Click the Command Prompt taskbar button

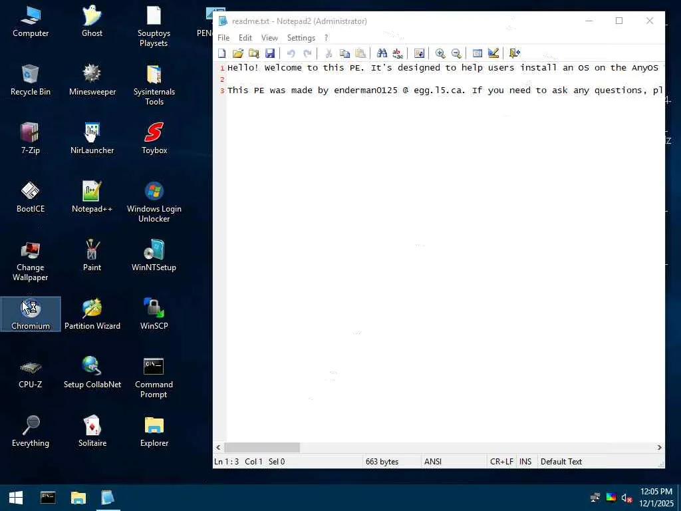(x=48, y=498)
